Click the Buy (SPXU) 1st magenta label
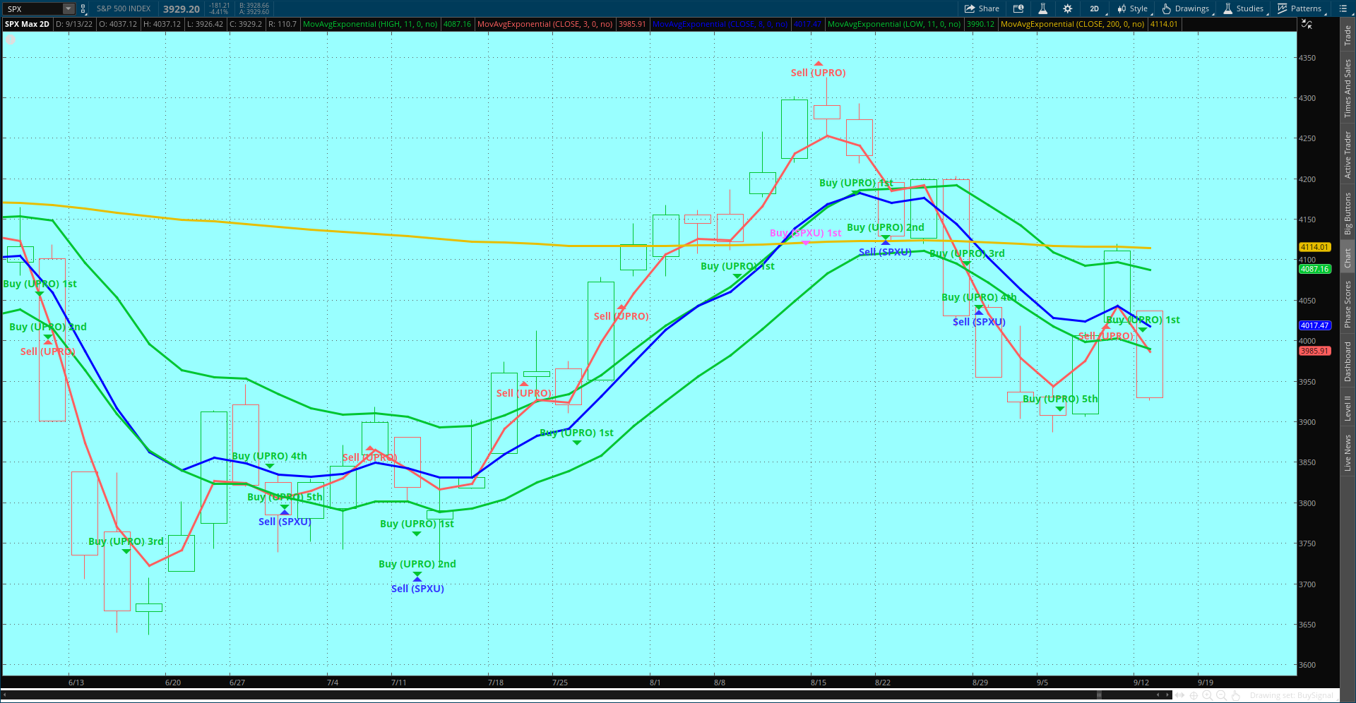This screenshot has width=1356, height=703. click(805, 233)
